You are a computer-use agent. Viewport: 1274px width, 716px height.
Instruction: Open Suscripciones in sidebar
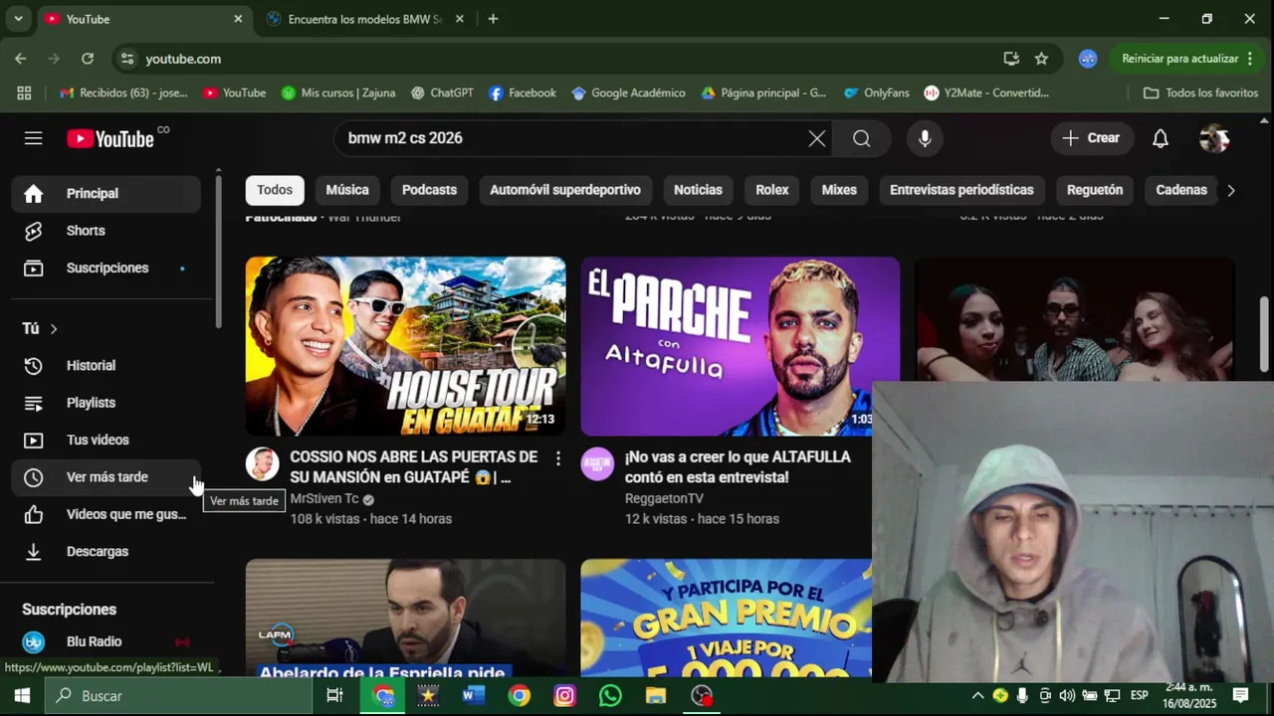pos(106,268)
